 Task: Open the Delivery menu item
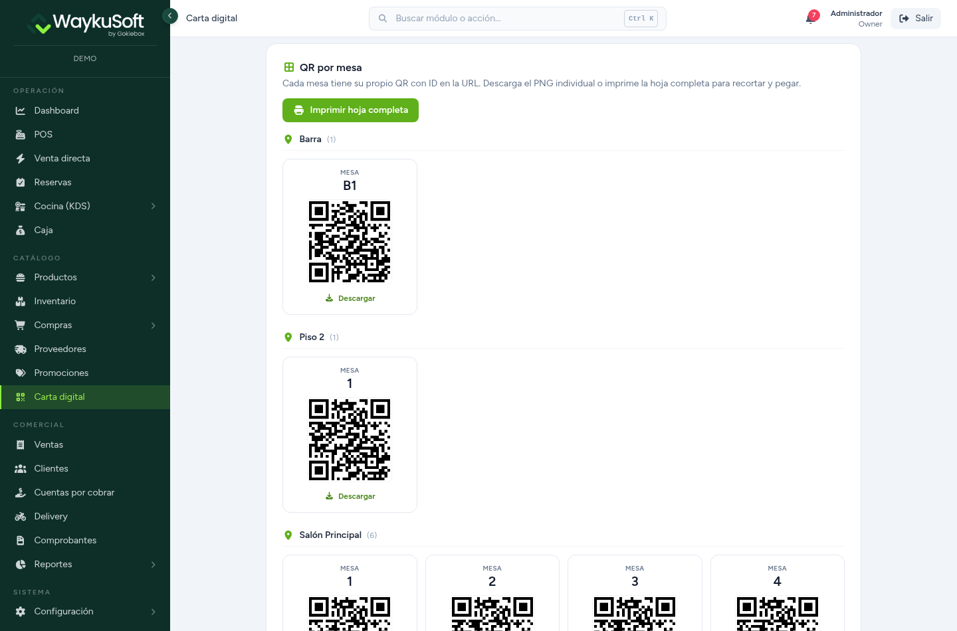pos(85,517)
